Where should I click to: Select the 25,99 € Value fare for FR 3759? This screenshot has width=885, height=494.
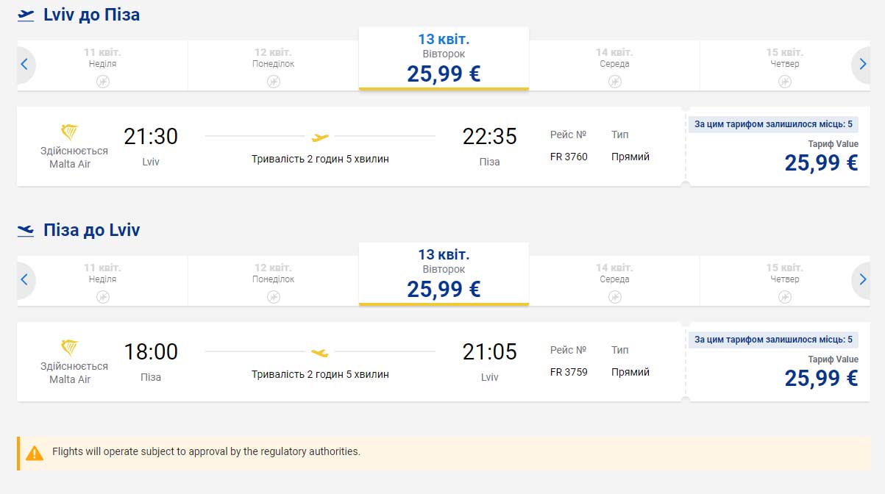click(x=820, y=378)
